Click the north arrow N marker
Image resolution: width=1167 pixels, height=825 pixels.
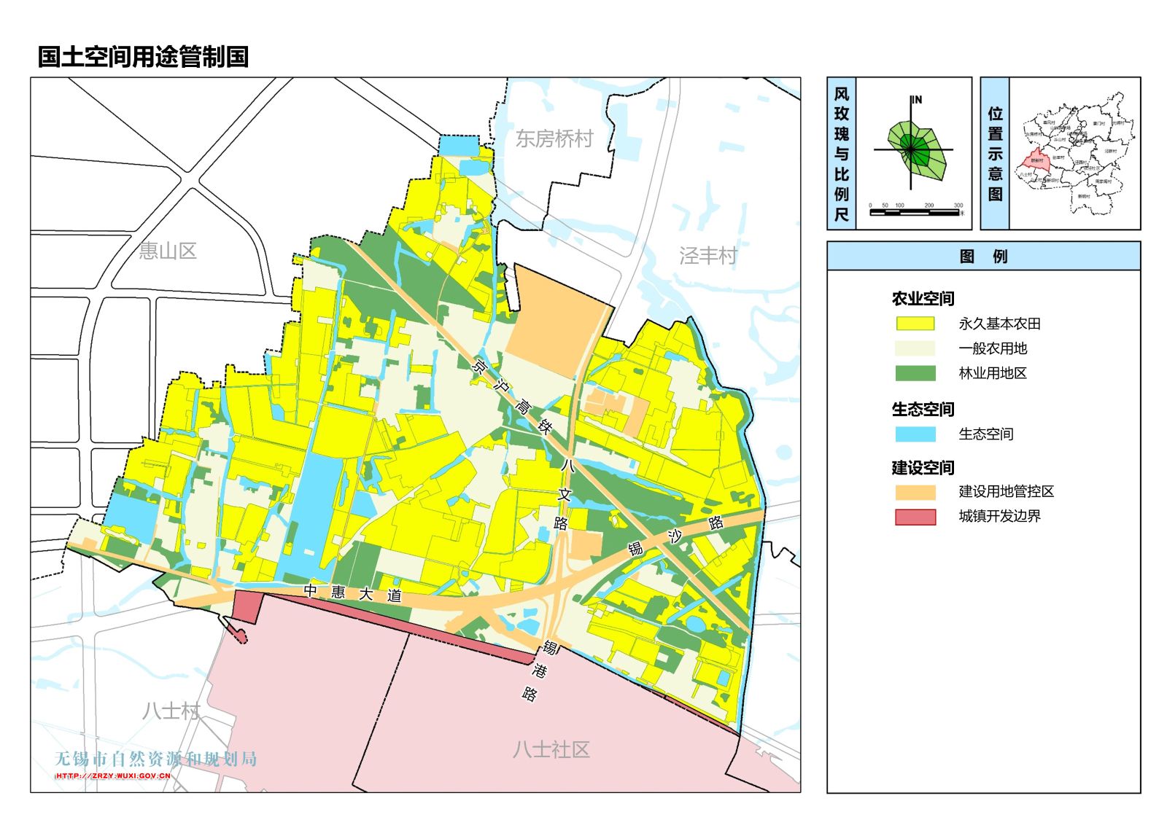click(916, 100)
